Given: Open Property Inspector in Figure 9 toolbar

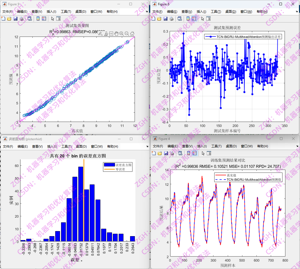Looking at the screenshot, I should [x=58, y=19].
